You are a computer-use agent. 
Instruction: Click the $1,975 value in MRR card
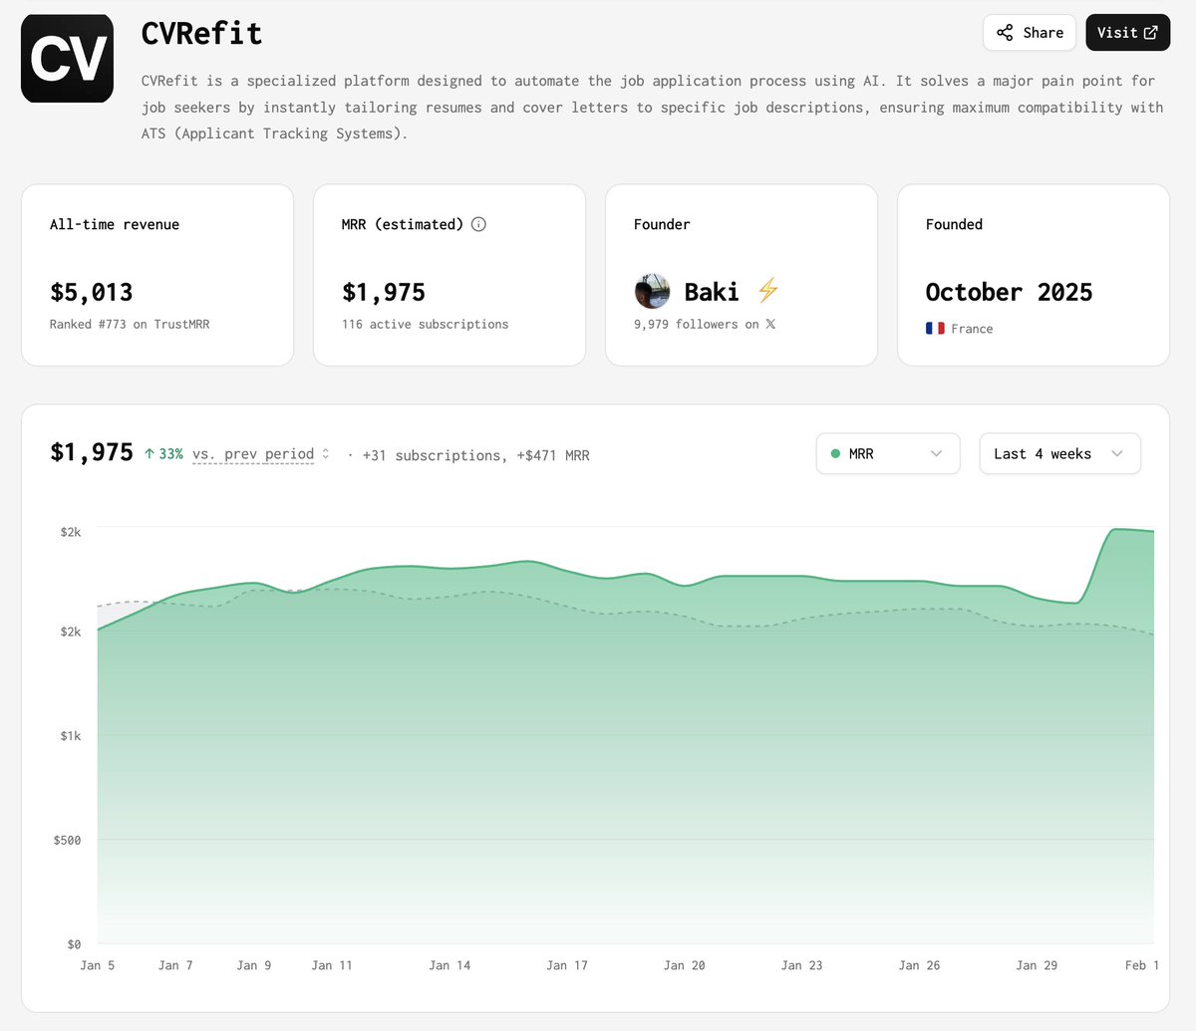click(x=384, y=292)
